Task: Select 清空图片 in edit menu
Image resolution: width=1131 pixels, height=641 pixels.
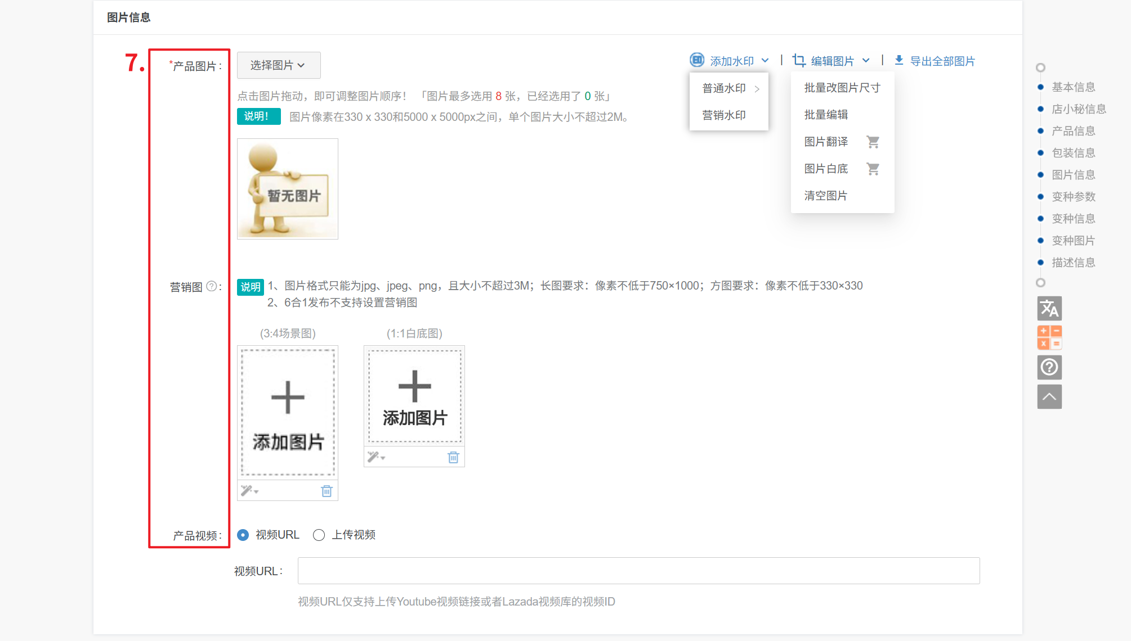Action: point(825,196)
